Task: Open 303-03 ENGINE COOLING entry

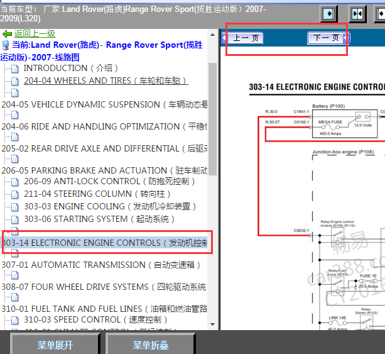Action: tap(110, 206)
